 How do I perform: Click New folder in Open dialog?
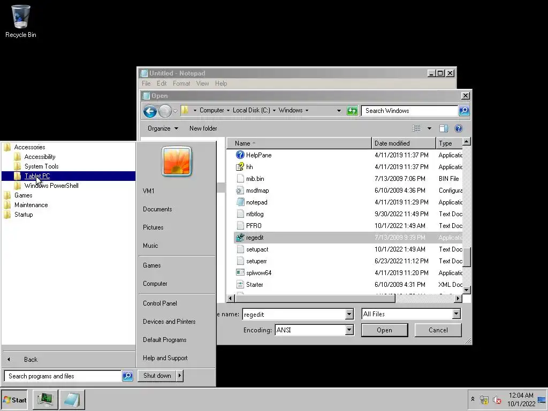click(203, 128)
